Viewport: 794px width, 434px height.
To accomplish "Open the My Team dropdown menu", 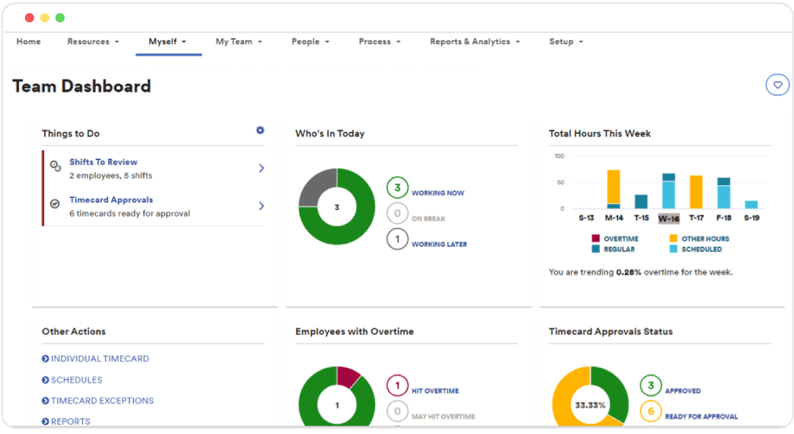I will 238,42.
